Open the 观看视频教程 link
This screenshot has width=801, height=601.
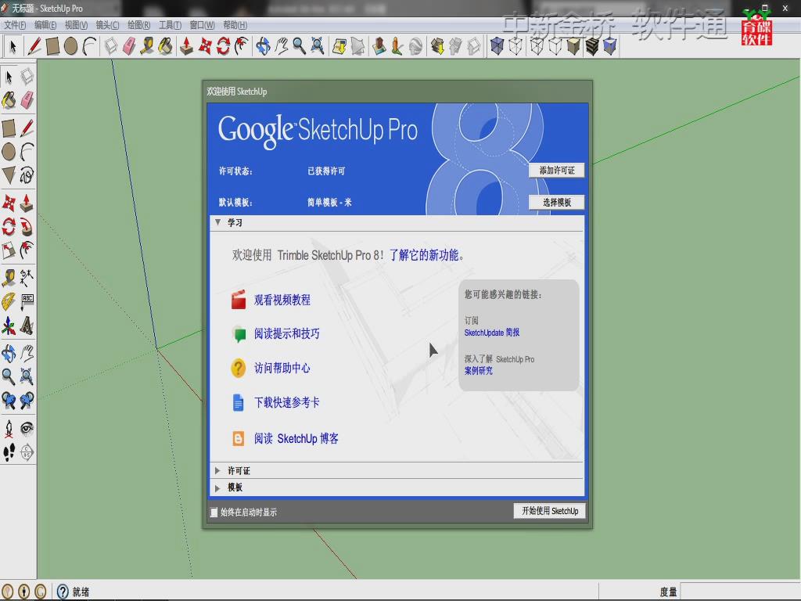click(282, 300)
